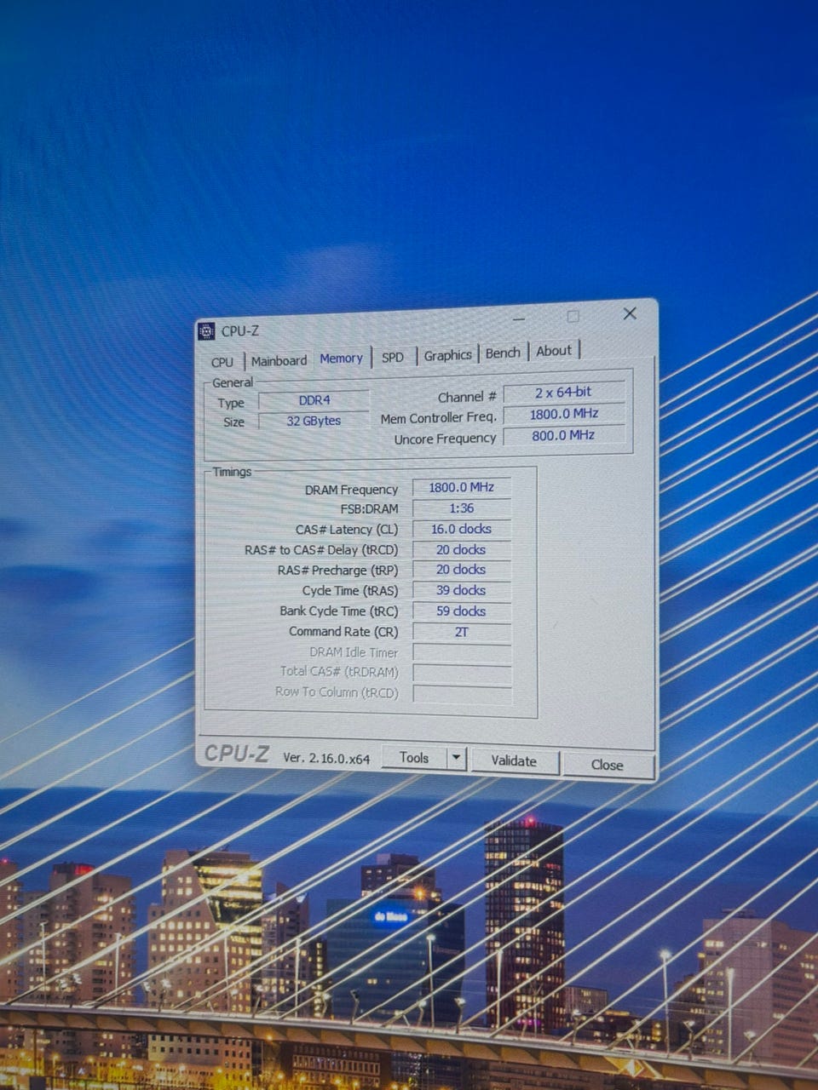Go to the About tab
Screen dimensions: 818x1090
coord(554,350)
